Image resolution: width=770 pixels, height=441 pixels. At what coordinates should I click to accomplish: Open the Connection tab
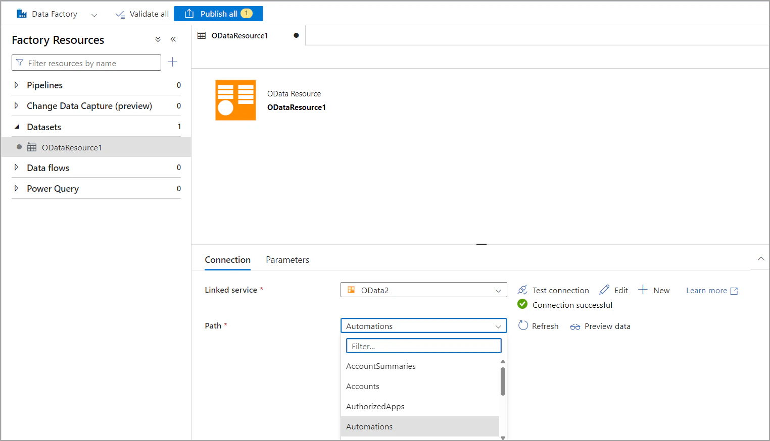(227, 260)
